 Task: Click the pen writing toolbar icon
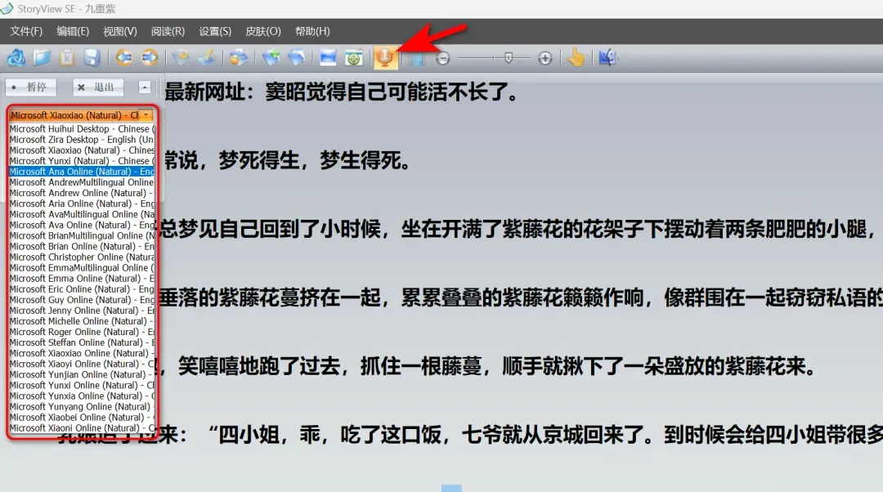[207, 57]
